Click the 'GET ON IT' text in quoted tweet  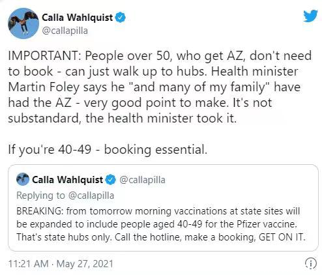281,237
